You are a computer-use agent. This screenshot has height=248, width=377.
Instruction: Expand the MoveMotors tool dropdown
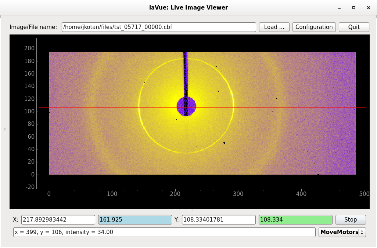point(342,232)
